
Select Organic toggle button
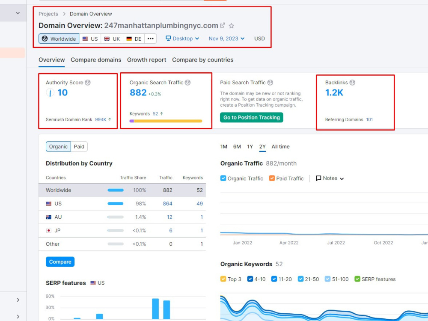tap(58, 146)
